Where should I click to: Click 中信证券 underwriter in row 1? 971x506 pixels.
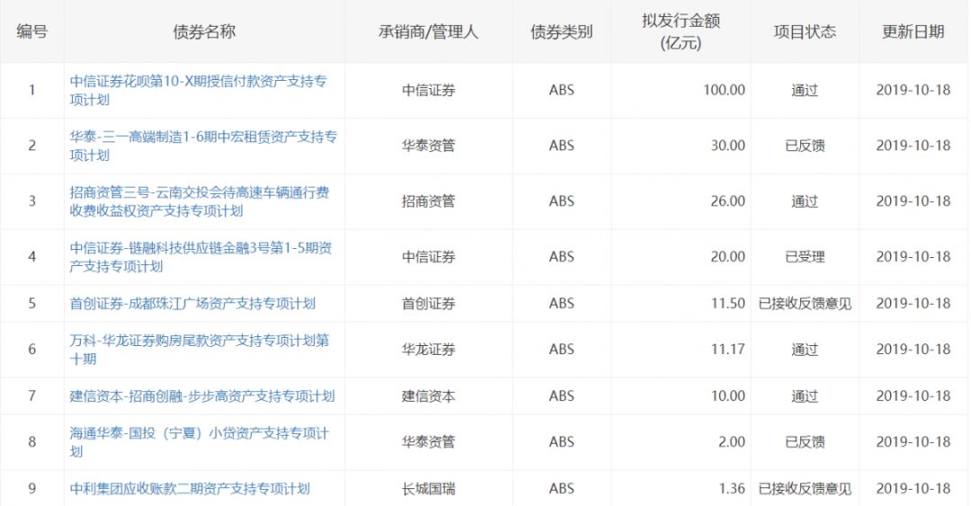click(429, 91)
